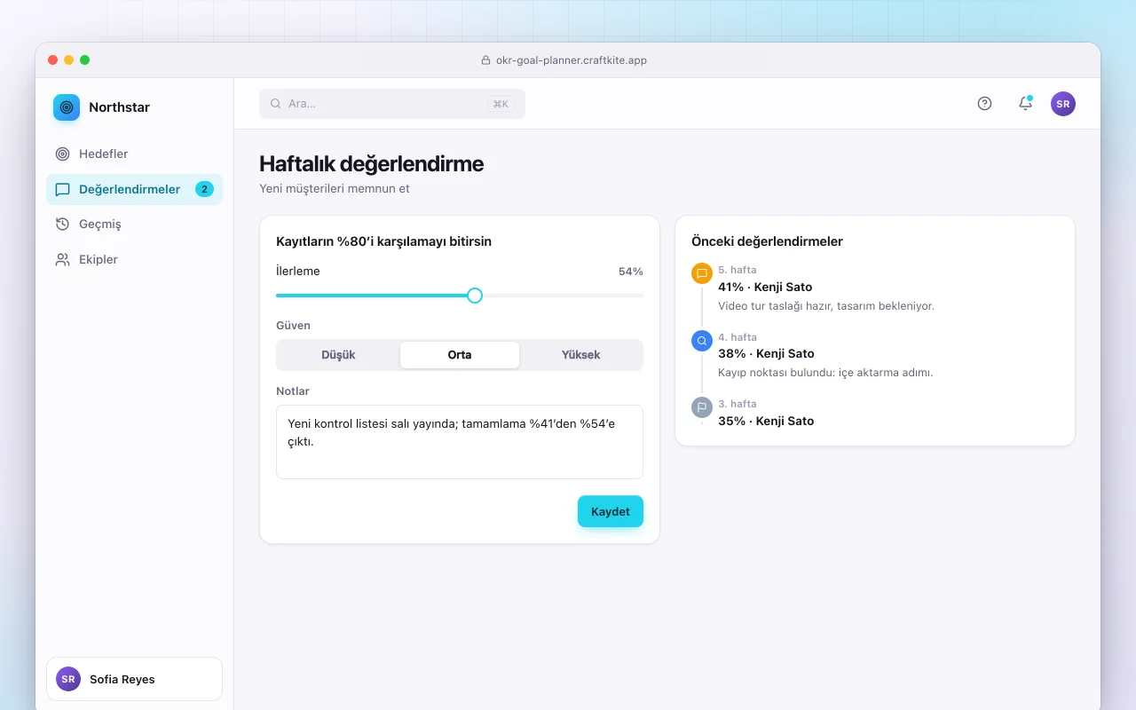The height and width of the screenshot is (710, 1136).
Task: Click "38% · Kenji Sato" entry
Action: click(766, 353)
